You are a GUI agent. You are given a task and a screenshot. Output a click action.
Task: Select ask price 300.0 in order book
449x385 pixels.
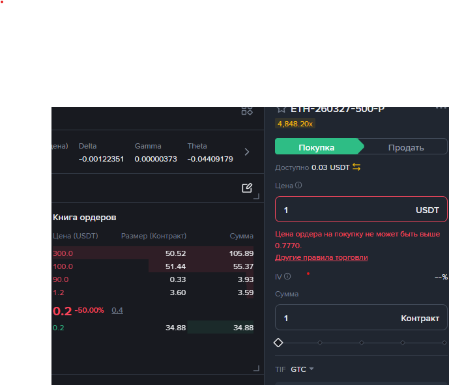63,253
